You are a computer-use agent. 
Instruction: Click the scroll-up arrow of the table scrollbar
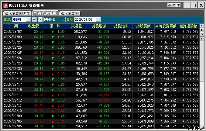[x=202, y=26]
